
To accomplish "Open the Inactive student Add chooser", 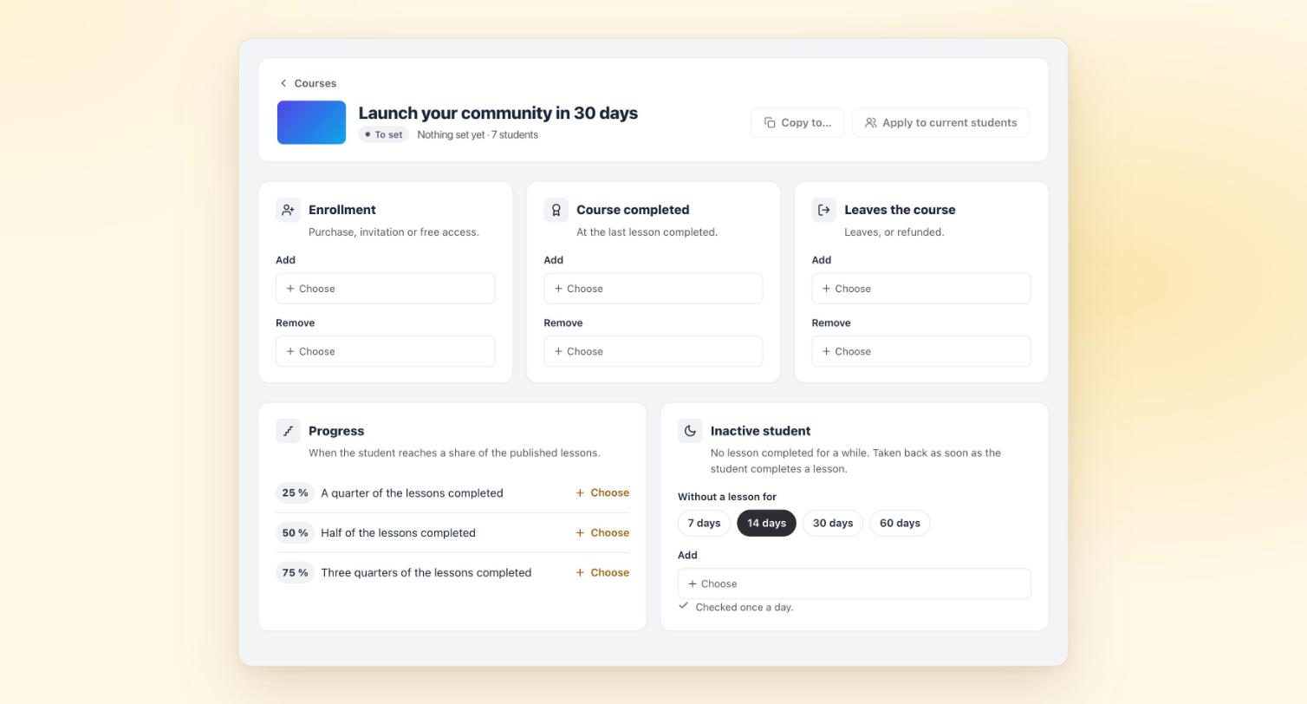I will pyautogui.click(x=855, y=583).
